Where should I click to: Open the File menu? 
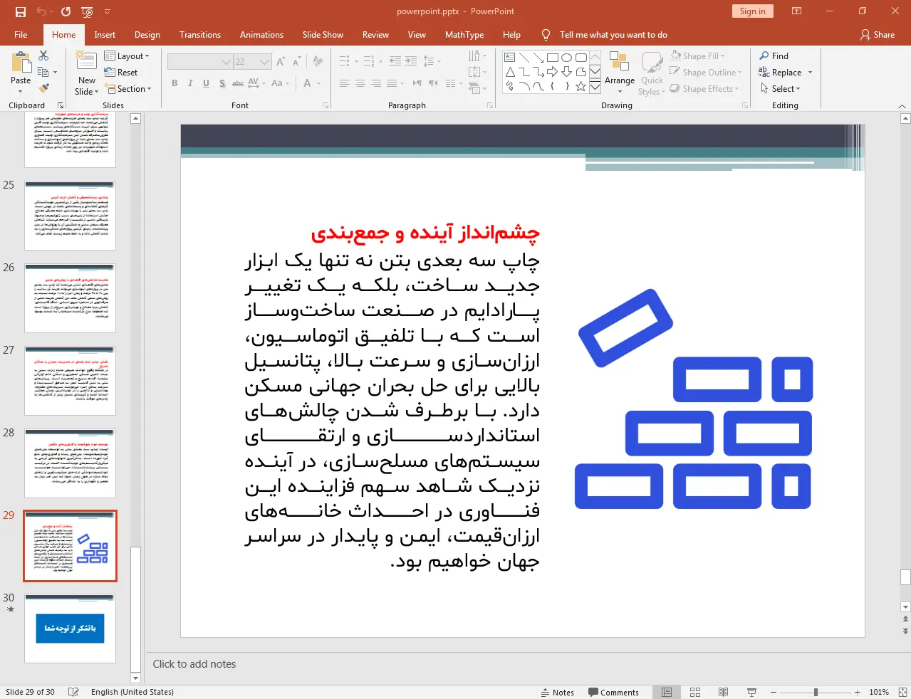tap(21, 35)
